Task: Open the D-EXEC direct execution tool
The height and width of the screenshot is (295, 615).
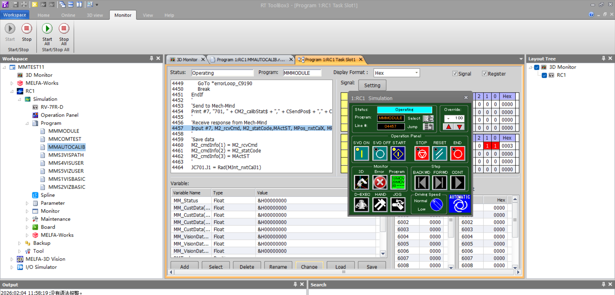Action: click(361, 205)
